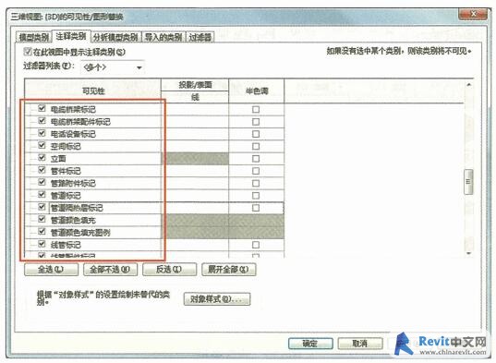Check 半色调 box in 电话设备标记 row
Image resolution: width=496 pixels, height=363 pixels.
click(x=256, y=134)
